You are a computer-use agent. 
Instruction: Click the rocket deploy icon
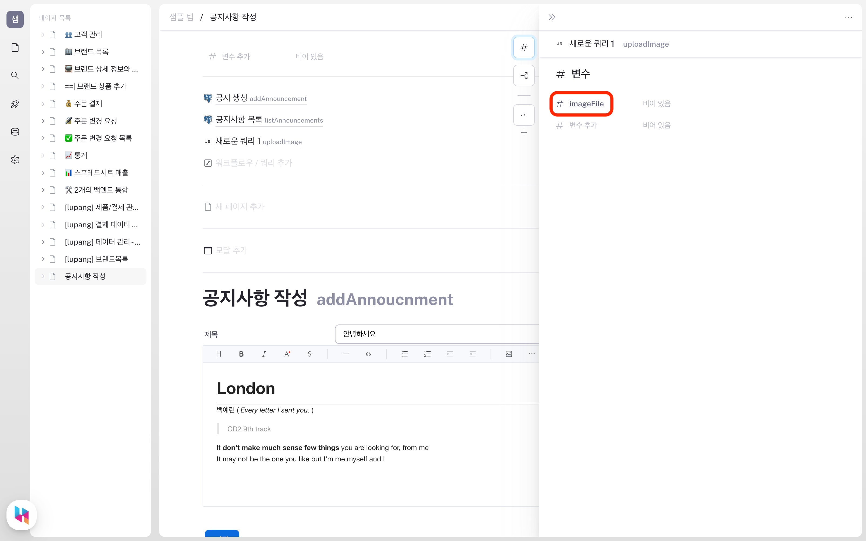click(15, 104)
